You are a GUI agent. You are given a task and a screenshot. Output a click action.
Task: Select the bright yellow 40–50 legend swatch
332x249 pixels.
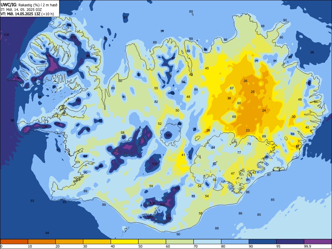tap(124, 242)
